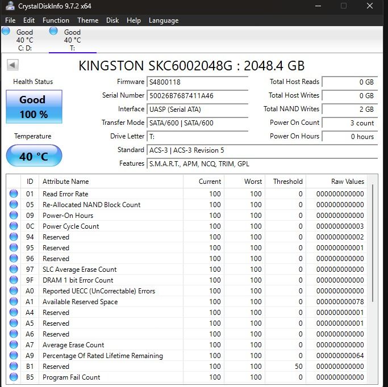Image resolution: width=388 pixels, height=387 pixels.
Task: Click the A5 Reserved attribute row name
Action: pos(56,323)
